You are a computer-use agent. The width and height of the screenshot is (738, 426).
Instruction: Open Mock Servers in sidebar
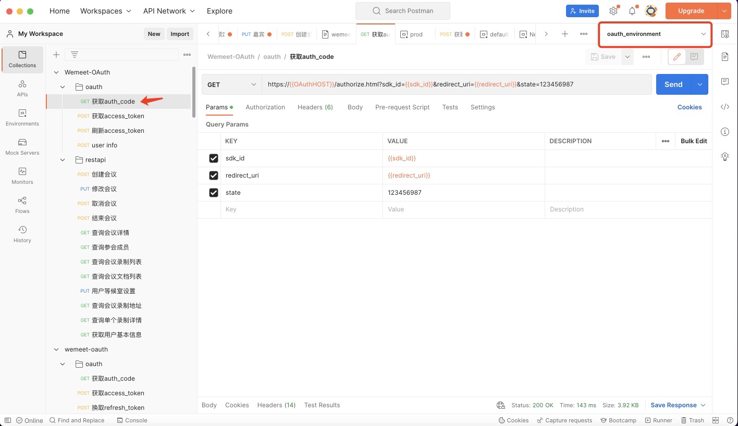[x=22, y=147]
